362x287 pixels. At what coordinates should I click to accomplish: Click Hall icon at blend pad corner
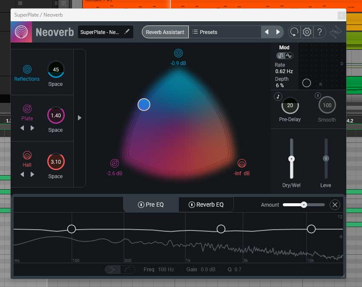[x=242, y=163]
